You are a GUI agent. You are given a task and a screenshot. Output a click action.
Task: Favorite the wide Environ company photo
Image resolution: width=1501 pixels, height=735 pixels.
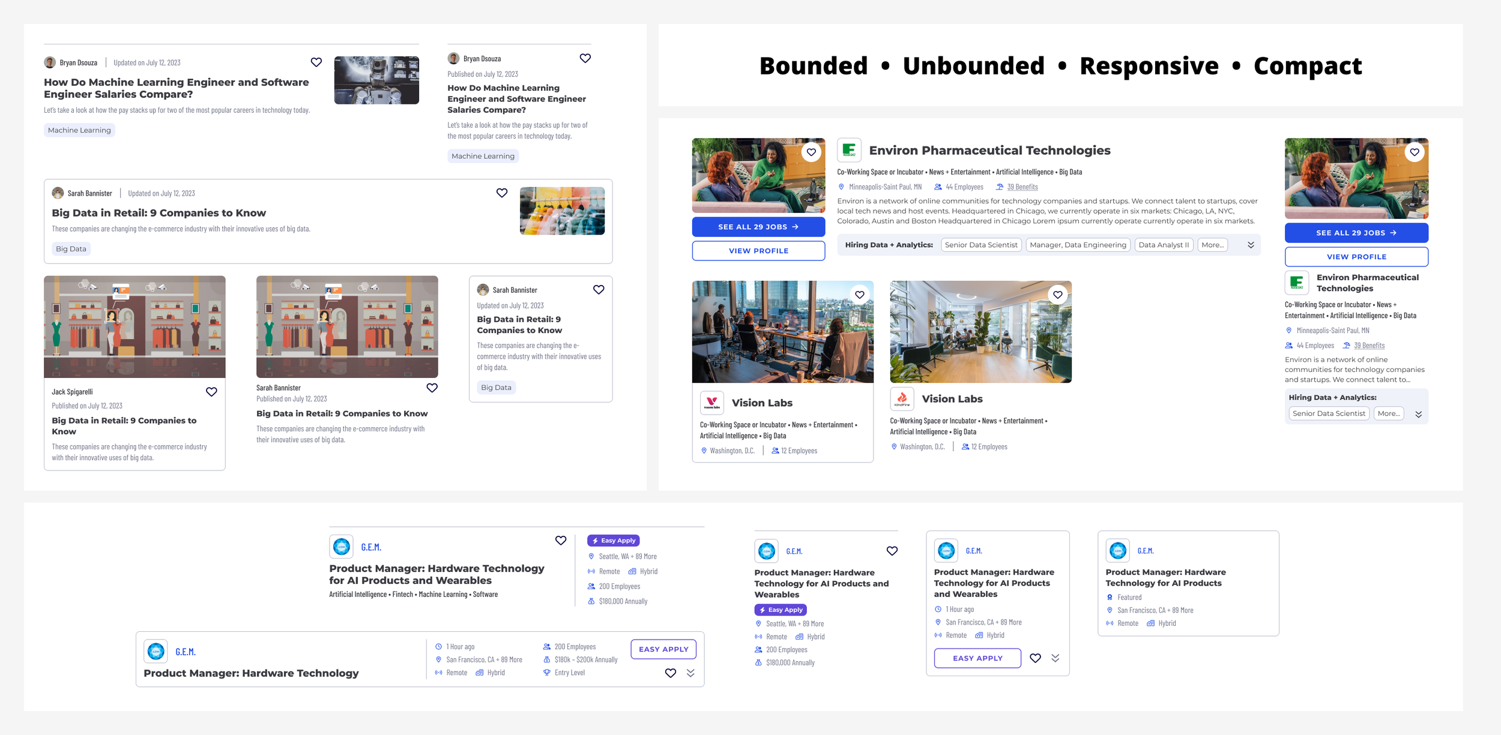[811, 152]
